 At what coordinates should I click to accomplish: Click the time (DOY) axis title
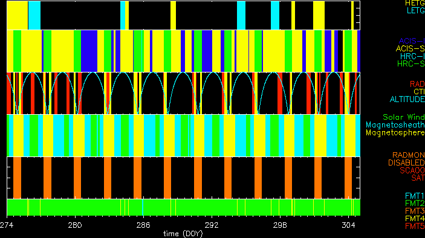click(x=183, y=234)
